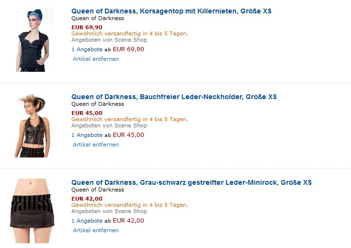The height and width of the screenshot is (248, 351).
Task: Click the EUR 69,90 bold price
Action: [87, 27]
